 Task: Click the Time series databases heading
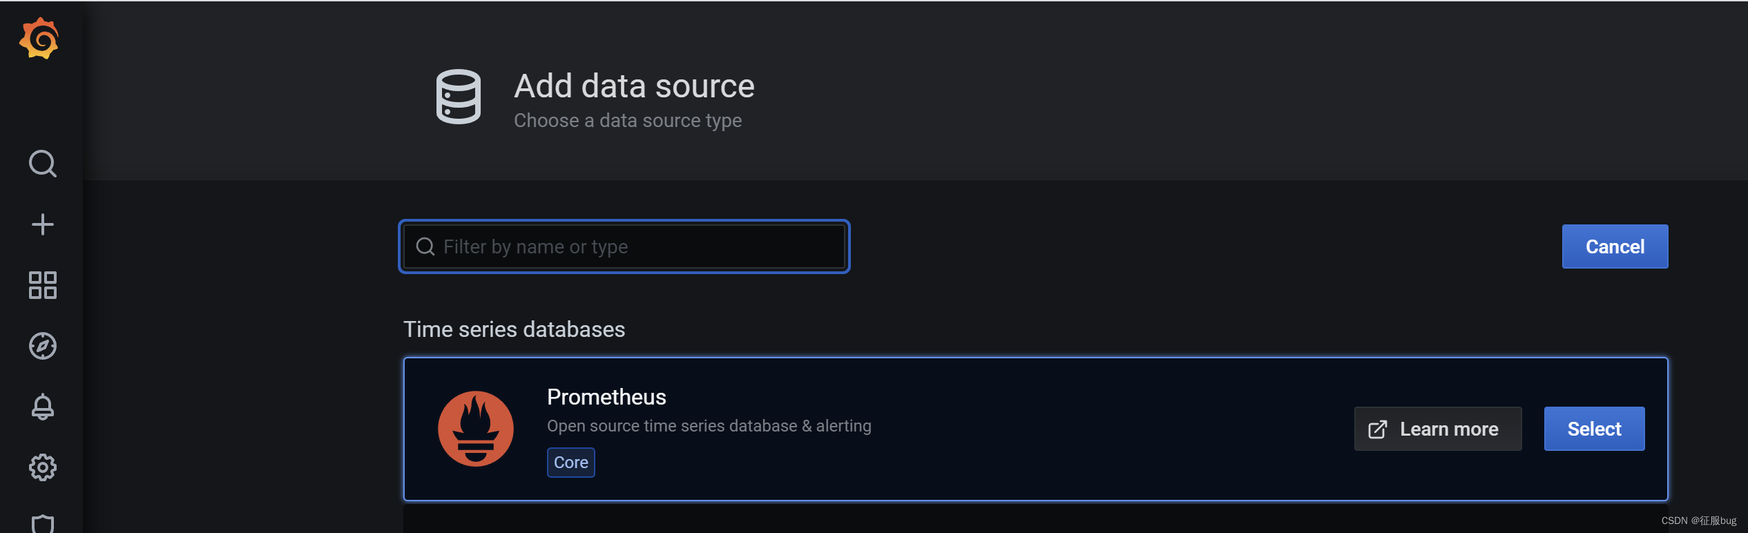pos(514,329)
